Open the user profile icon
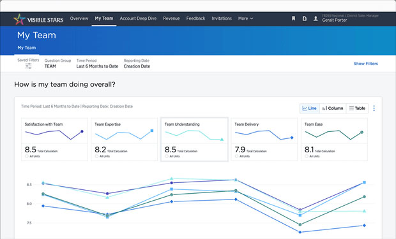Viewport: 396px width, 239px height. (316, 18)
